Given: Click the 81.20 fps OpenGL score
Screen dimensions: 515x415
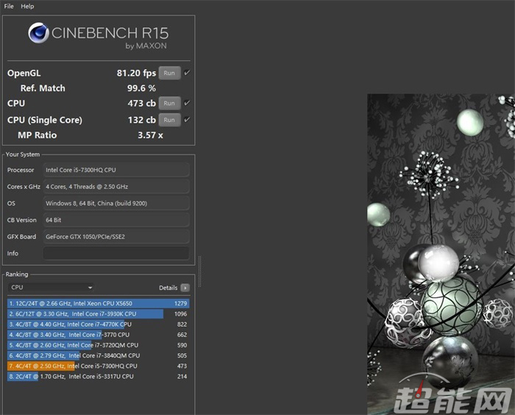Looking at the screenshot, I should coord(136,73).
